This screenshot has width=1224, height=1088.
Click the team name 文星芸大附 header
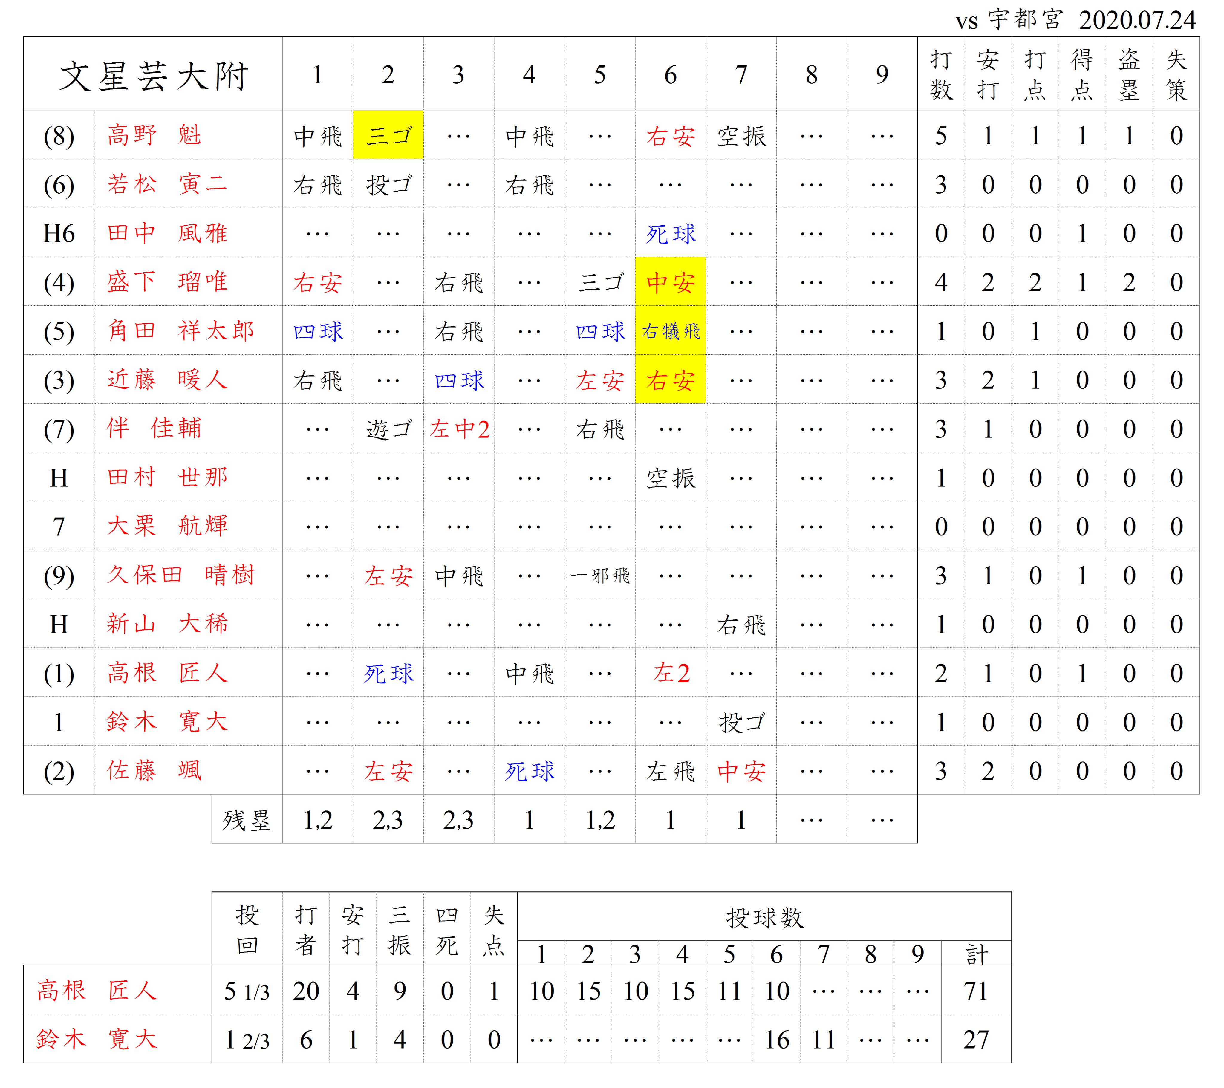(154, 76)
